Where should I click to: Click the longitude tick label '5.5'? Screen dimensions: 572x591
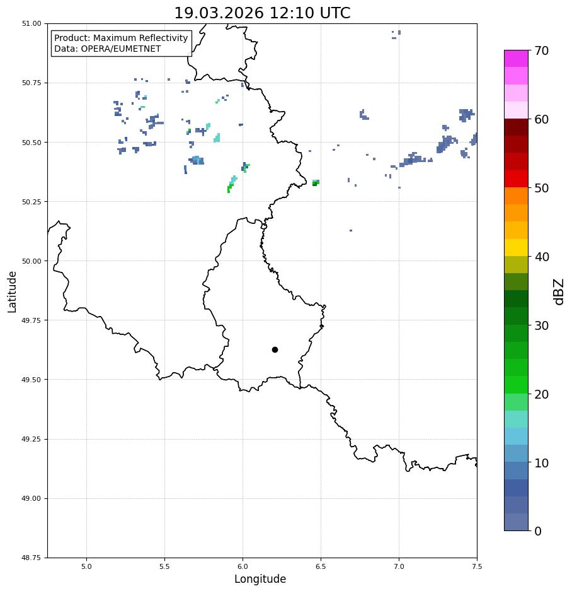pyautogui.click(x=164, y=566)
